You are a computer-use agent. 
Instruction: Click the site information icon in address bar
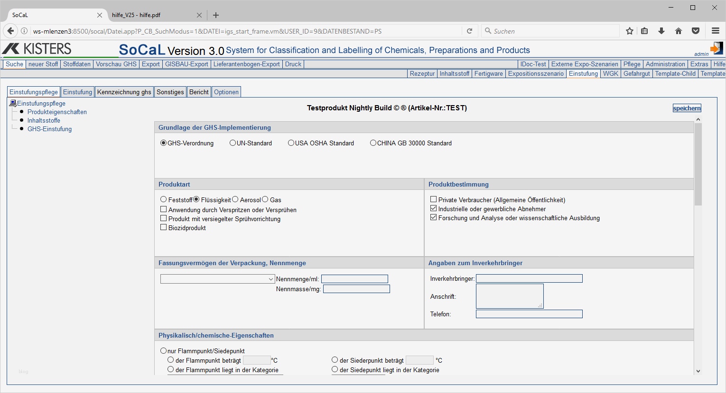24,31
